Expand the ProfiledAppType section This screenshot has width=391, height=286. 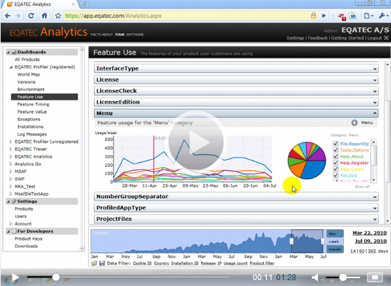tap(236, 208)
